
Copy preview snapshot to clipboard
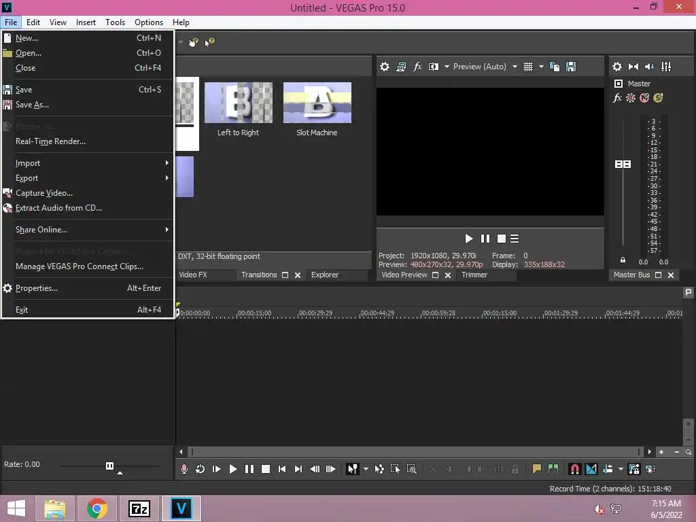pyautogui.click(x=555, y=67)
